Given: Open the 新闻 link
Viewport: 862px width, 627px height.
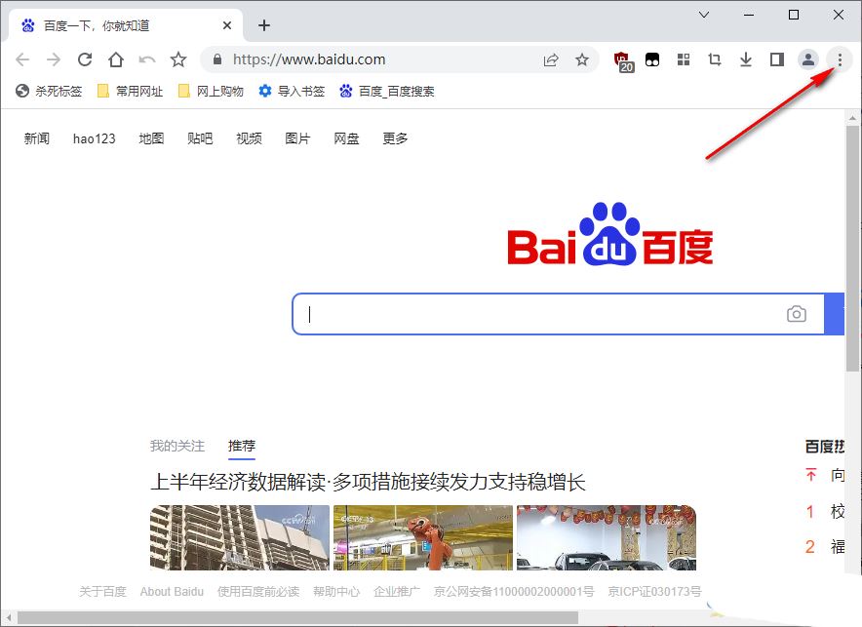Looking at the screenshot, I should coord(36,138).
